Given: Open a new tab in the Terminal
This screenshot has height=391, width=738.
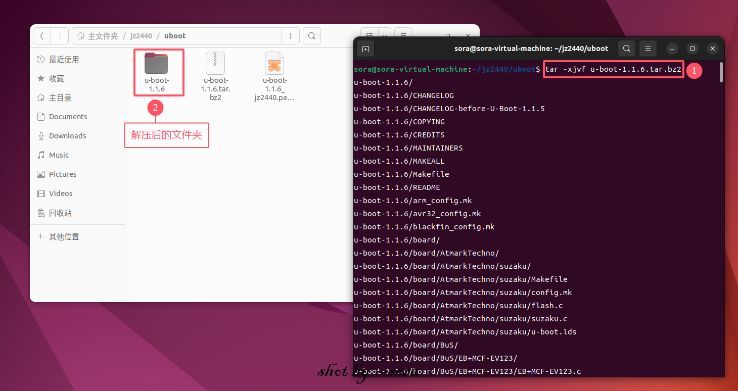Looking at the screenshot, I should pos(365,48).
